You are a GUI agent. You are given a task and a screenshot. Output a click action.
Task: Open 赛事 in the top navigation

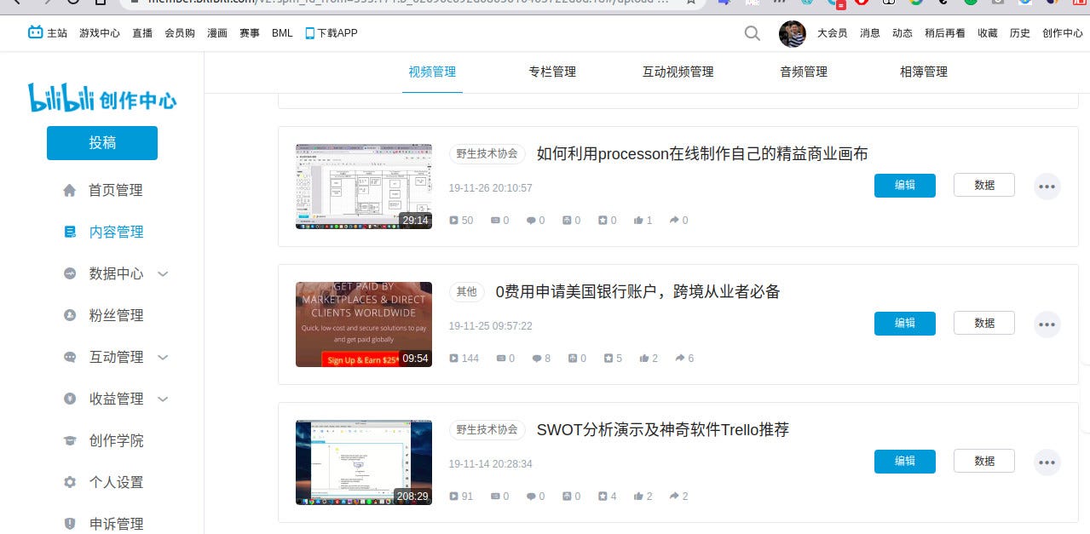[250, 33]
